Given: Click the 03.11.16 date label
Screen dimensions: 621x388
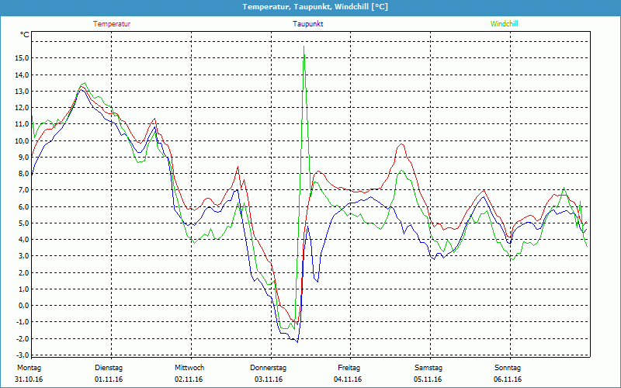Looking at the screenshot, I should (x=268, y=379).
